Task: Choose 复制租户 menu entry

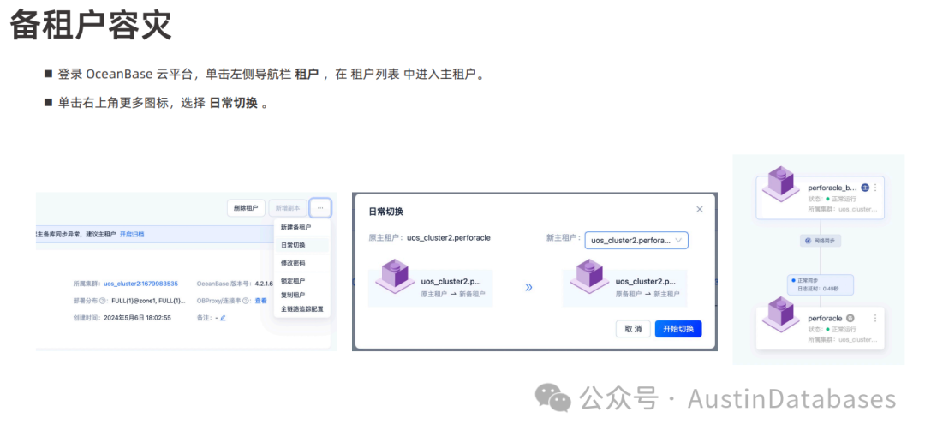Action: pos(293,295)
